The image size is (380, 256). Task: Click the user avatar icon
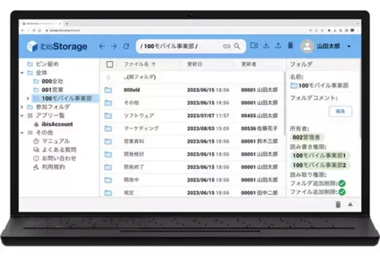(x=307, y=46)
